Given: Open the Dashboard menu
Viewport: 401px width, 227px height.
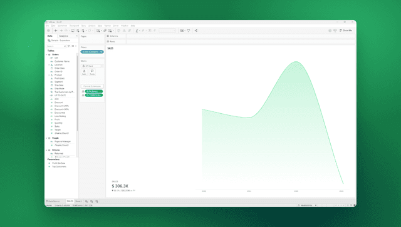Looking at the screenshot, I should tap(75, 26).
